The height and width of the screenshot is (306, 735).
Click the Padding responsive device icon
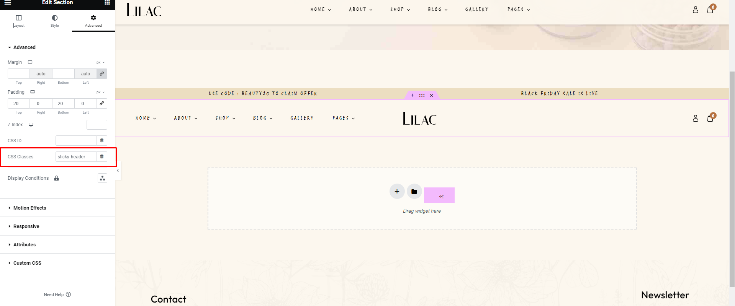[33, 92]
